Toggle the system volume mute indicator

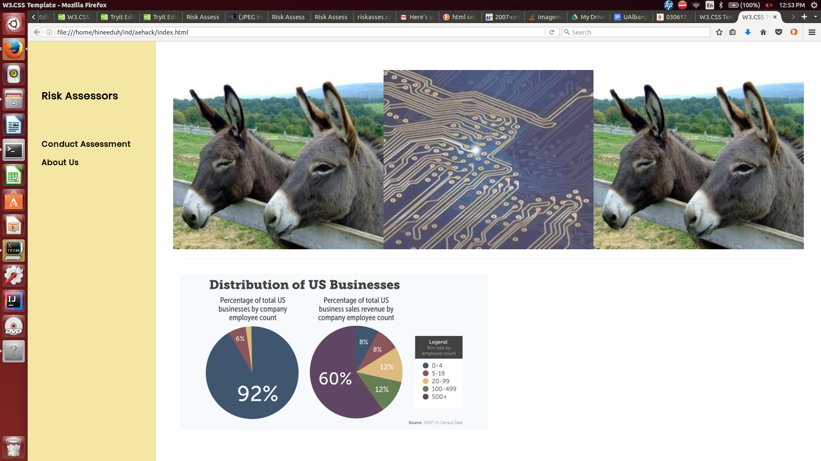pyautogui.click(x=769, y=5)
